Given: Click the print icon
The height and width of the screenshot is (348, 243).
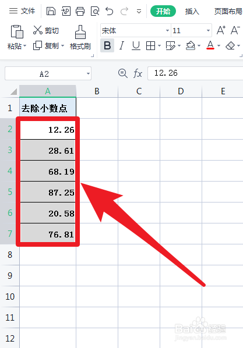Looking at the screenshot, I should point(80,11).
